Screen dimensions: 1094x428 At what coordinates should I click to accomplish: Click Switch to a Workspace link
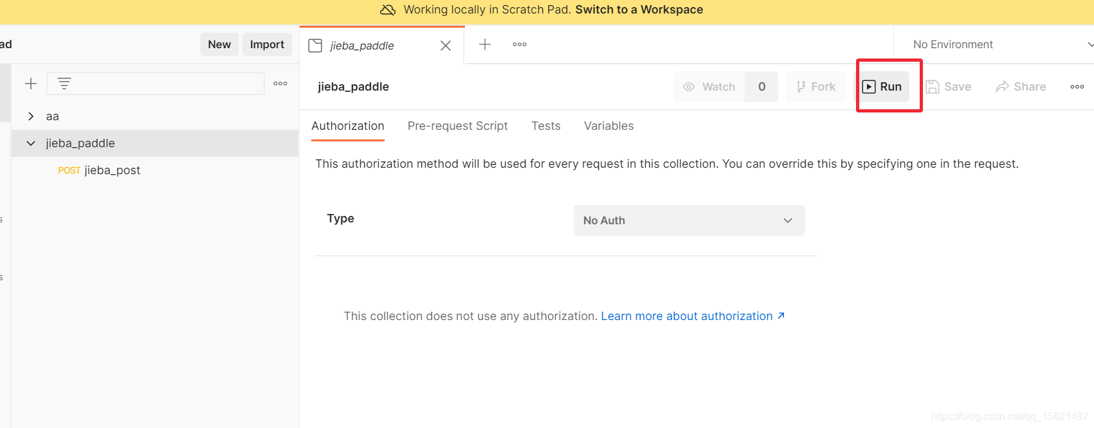(x=639, y=10)
